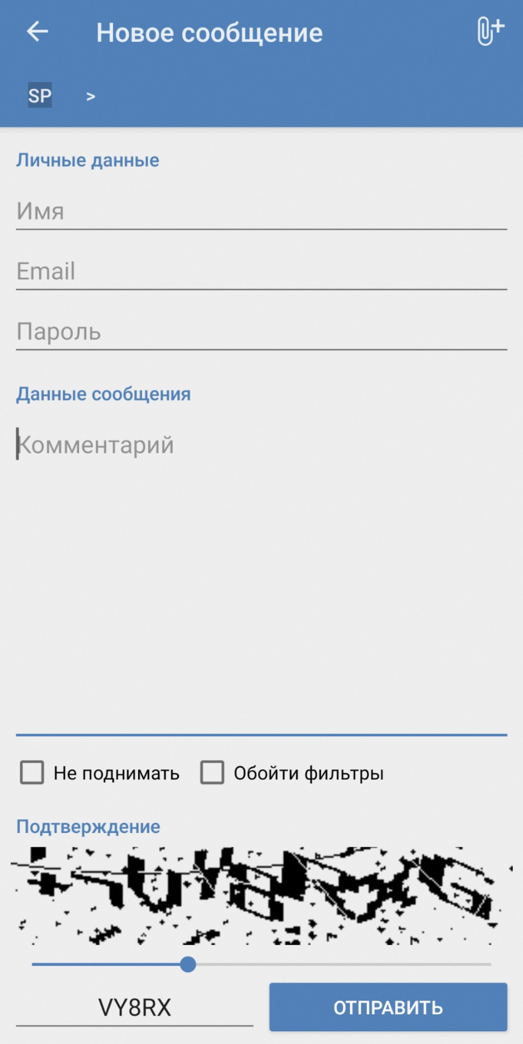Tap the Подтверждение section header
Screen dimensions: 523x1044
pyautogui.click(x=88, y=826)
